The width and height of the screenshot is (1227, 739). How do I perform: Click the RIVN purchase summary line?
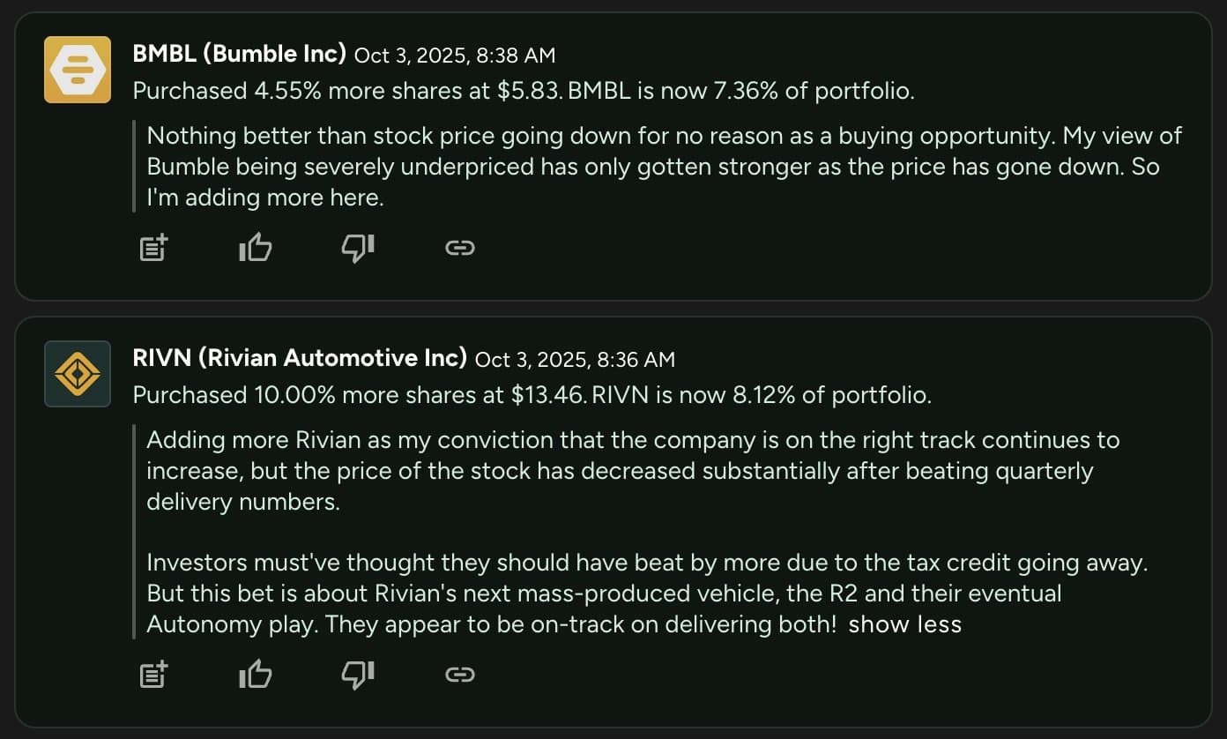coord(532,395)
